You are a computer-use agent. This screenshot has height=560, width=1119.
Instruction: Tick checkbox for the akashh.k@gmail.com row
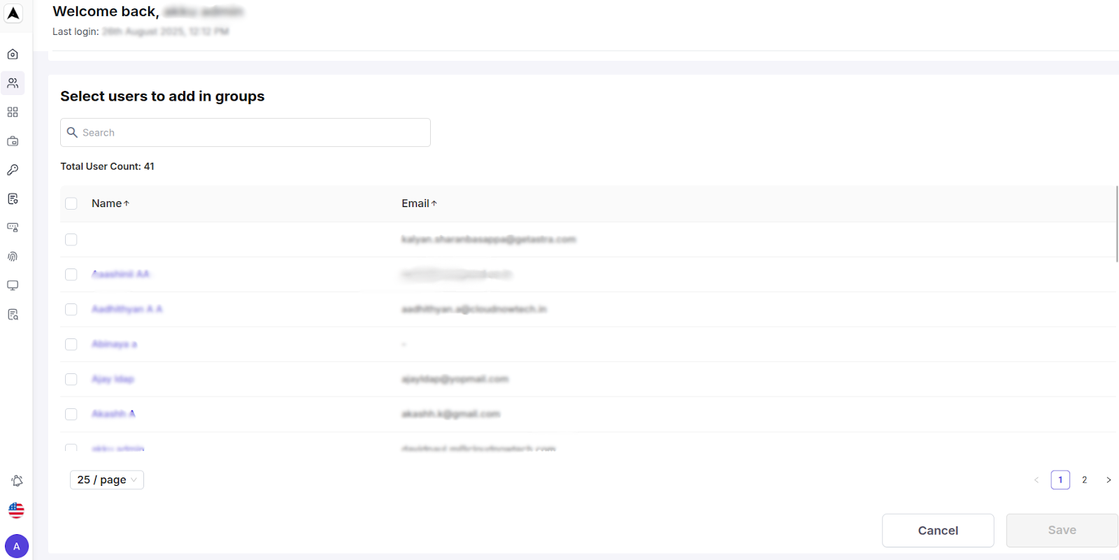point(71,415)
